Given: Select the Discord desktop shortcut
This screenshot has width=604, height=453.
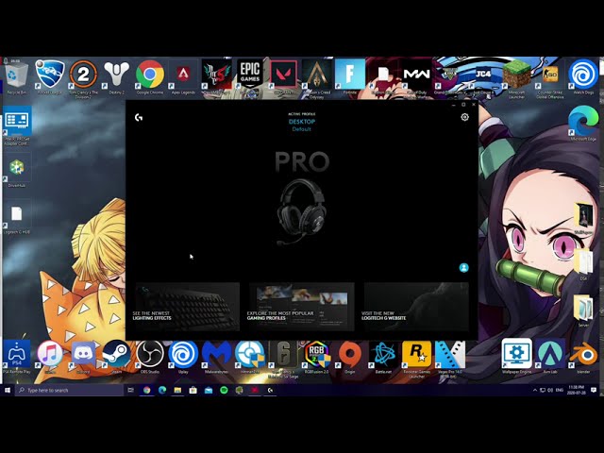Looking at the screenshot, I should tap(83, 357).
